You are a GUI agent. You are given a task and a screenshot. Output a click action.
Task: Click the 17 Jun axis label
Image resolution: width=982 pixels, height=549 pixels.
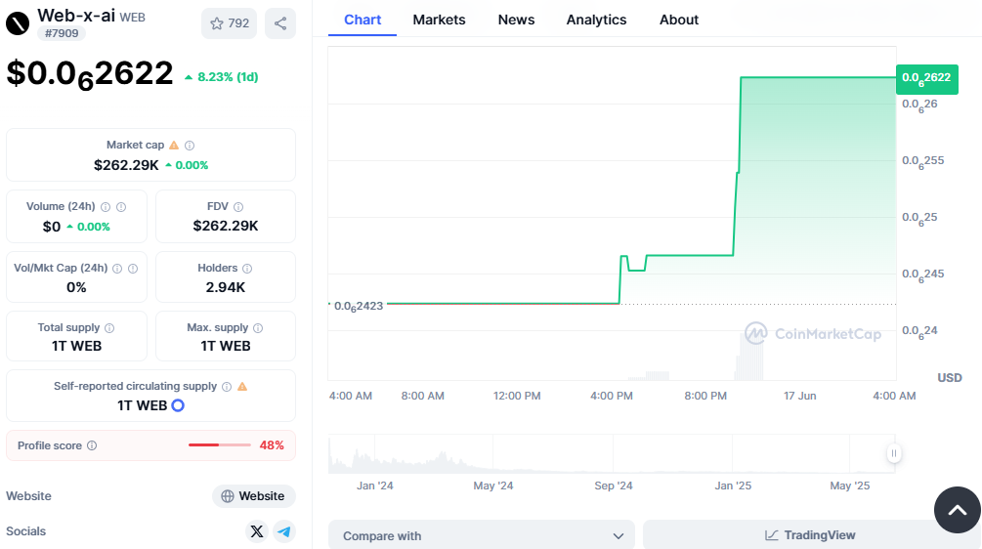pyautogui.click(x=799, y=397)
